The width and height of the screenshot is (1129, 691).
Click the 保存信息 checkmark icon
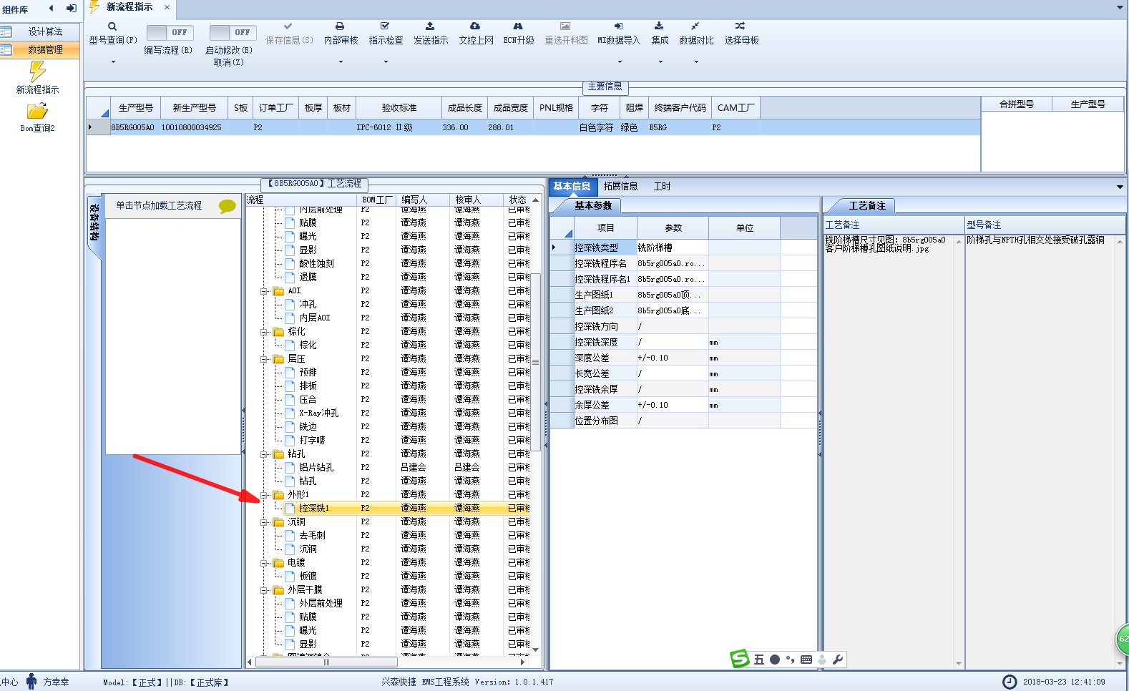pyautogui.click(x=288, y=26)
